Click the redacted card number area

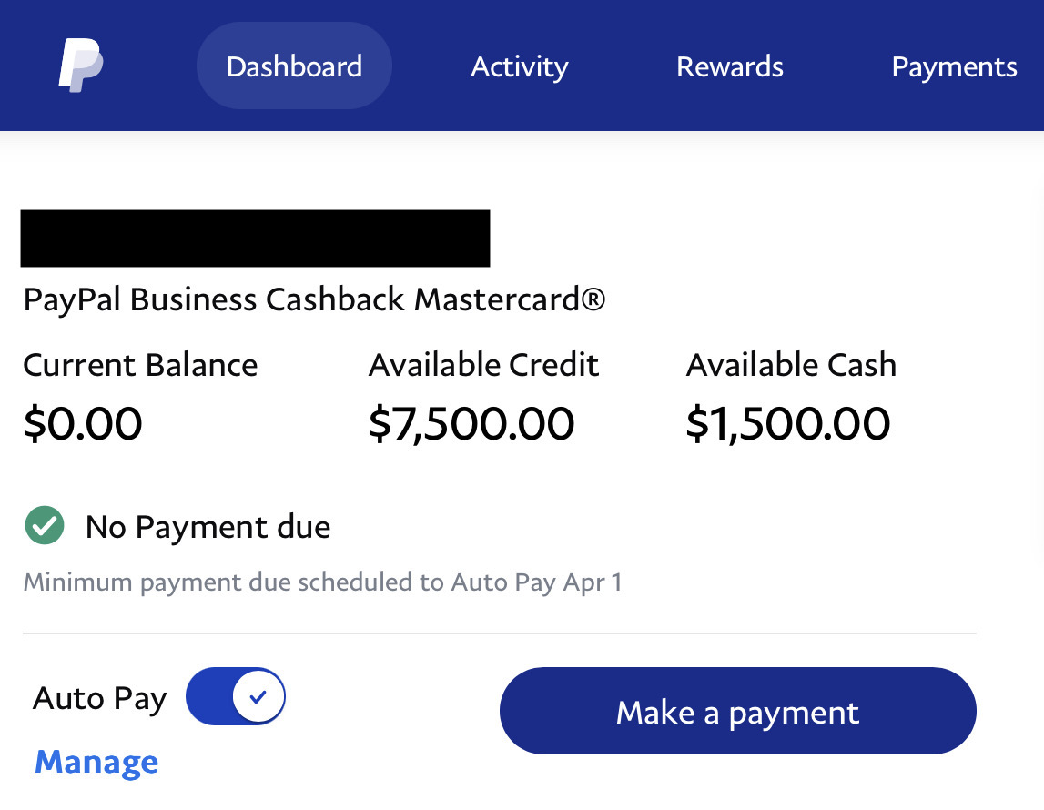point(256,238)
